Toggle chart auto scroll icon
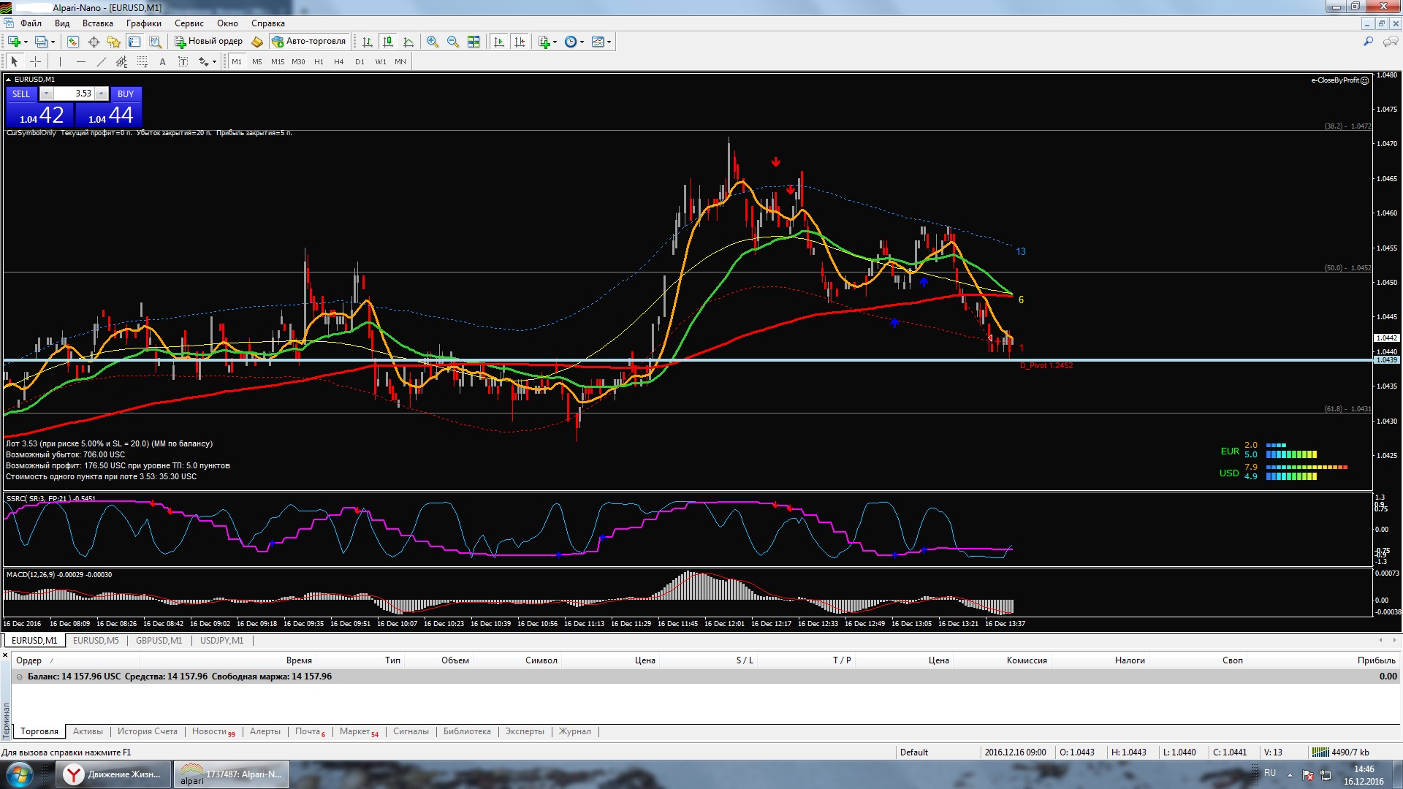Image resolution: width=1403 pixels, height=789 pixels. pos(499,42)
